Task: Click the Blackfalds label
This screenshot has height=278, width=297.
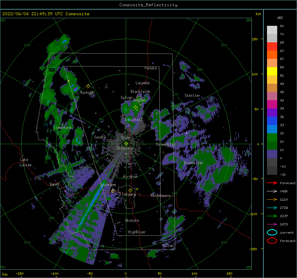Action: pyautogui.click(x=140, y=92)
